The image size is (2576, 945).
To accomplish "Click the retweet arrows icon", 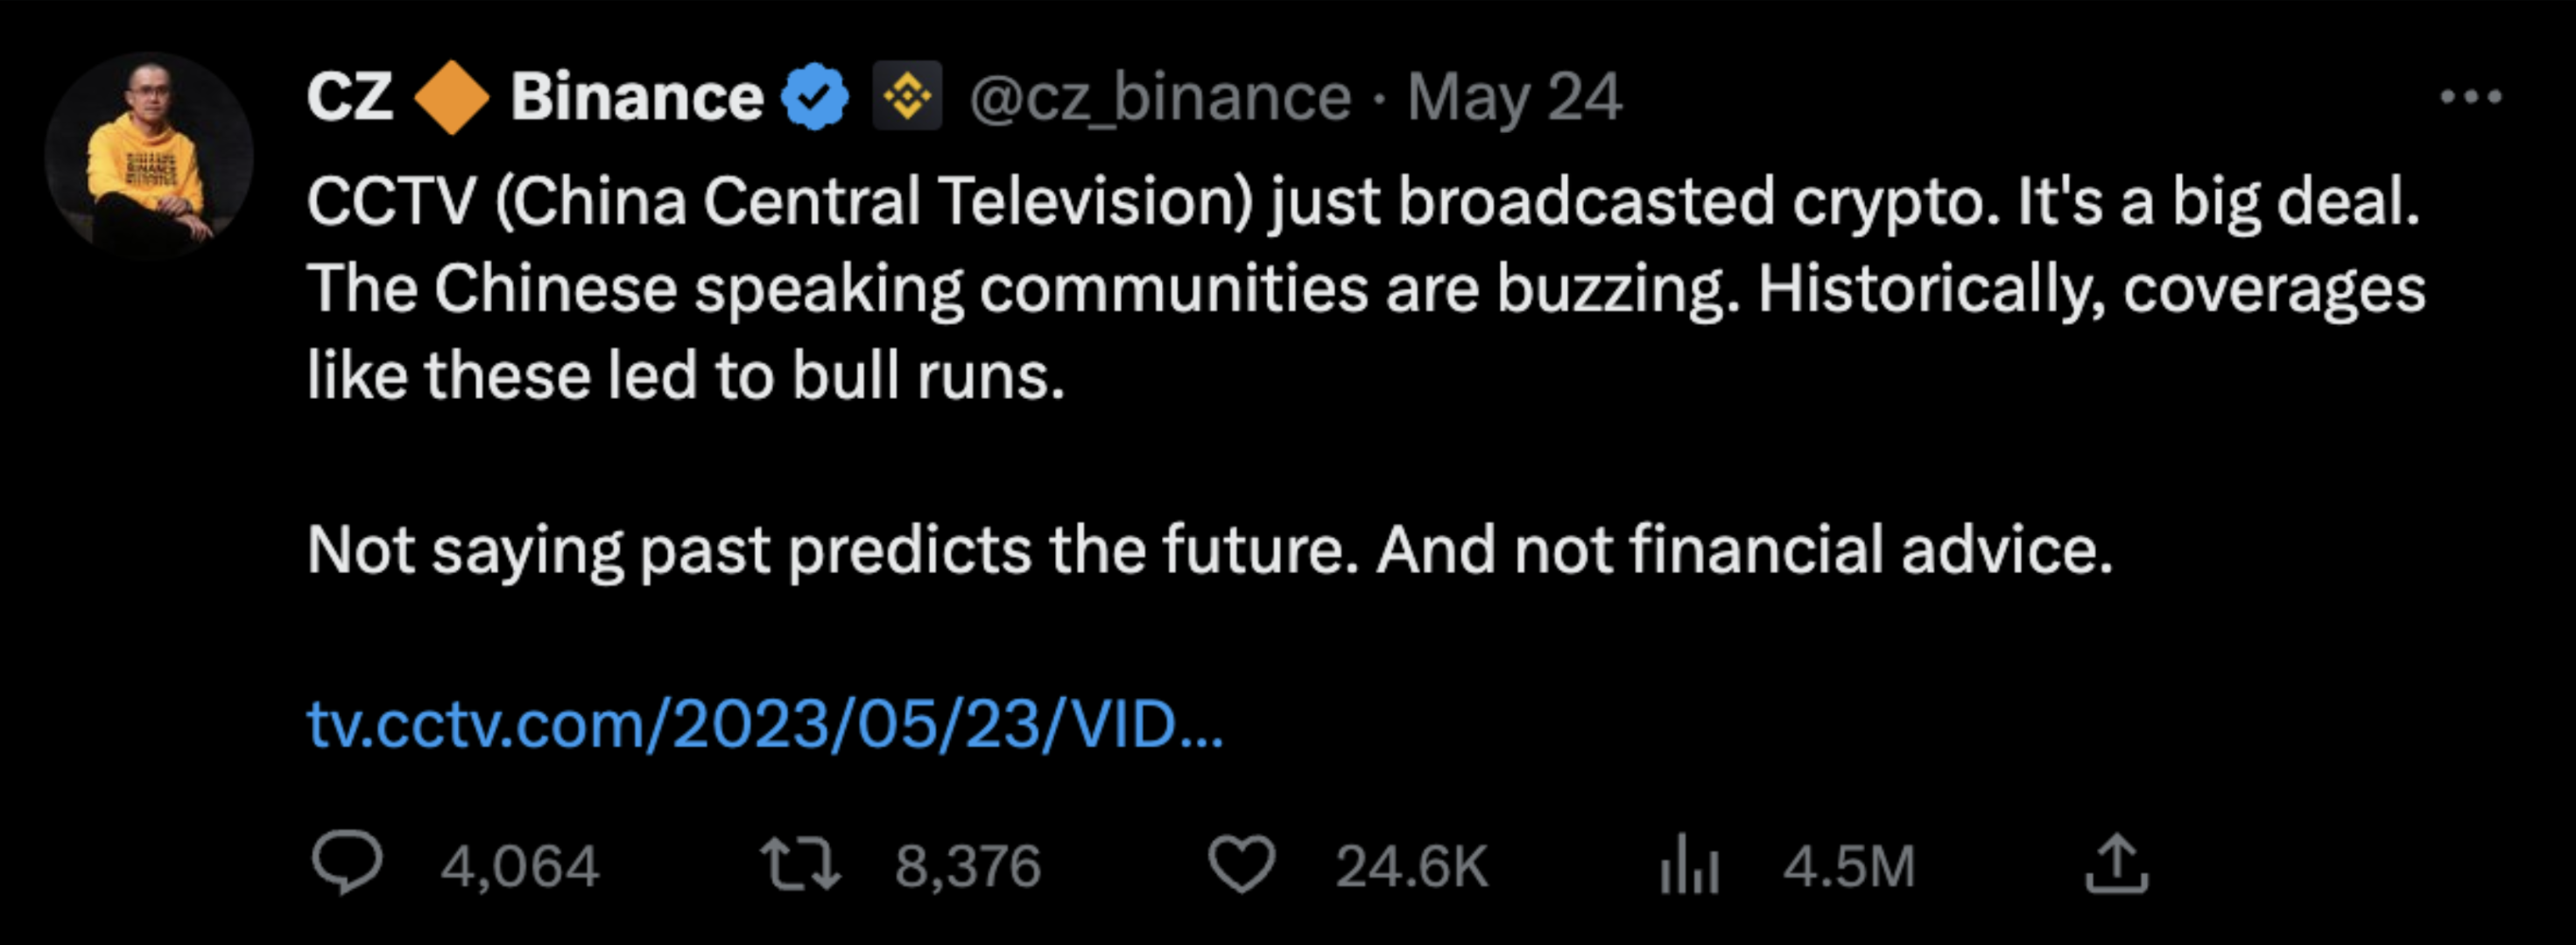I will tap(800, 863).
